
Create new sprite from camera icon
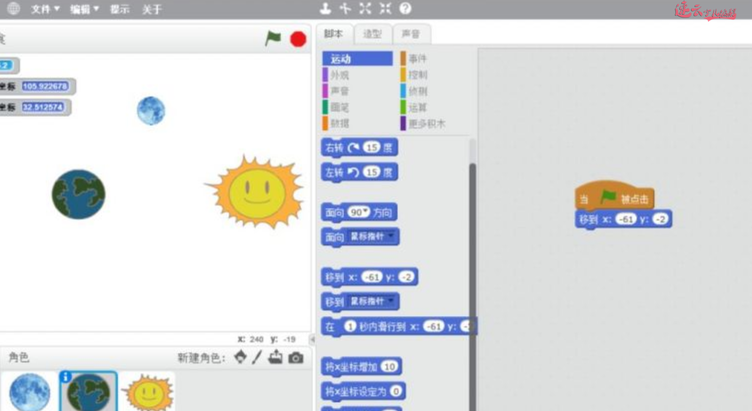[295, 357]
